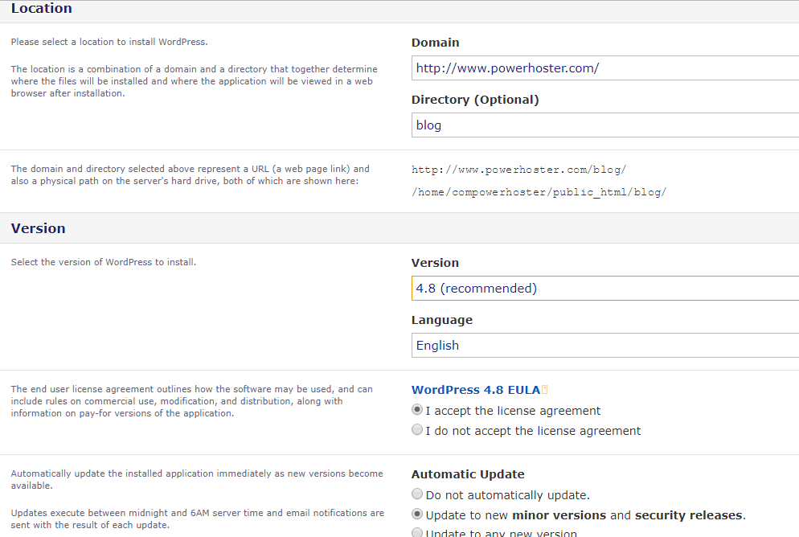
Task: Click the bold 'Version' label above the dropdown
Action: click(435, 263)
